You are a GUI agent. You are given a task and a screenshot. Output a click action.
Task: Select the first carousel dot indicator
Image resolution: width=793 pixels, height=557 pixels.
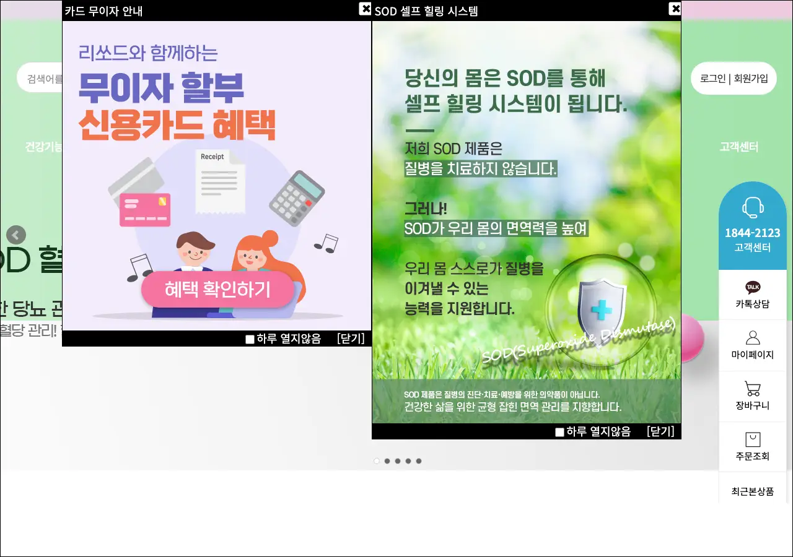(377, 461)
